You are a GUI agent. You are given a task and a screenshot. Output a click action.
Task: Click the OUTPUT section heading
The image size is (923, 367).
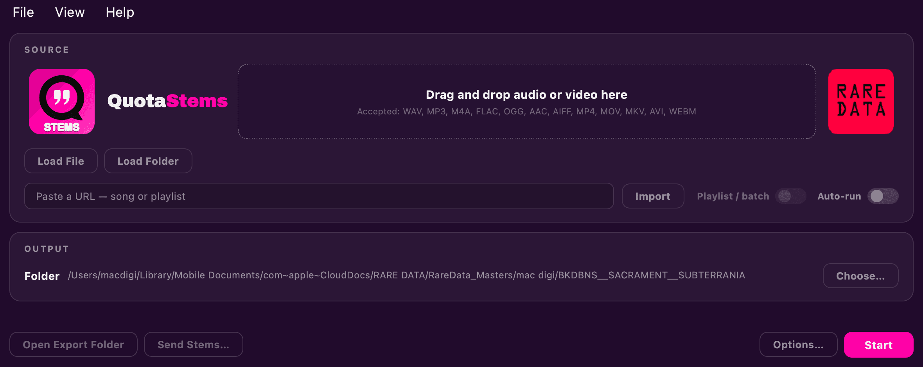tap(47, 249)
